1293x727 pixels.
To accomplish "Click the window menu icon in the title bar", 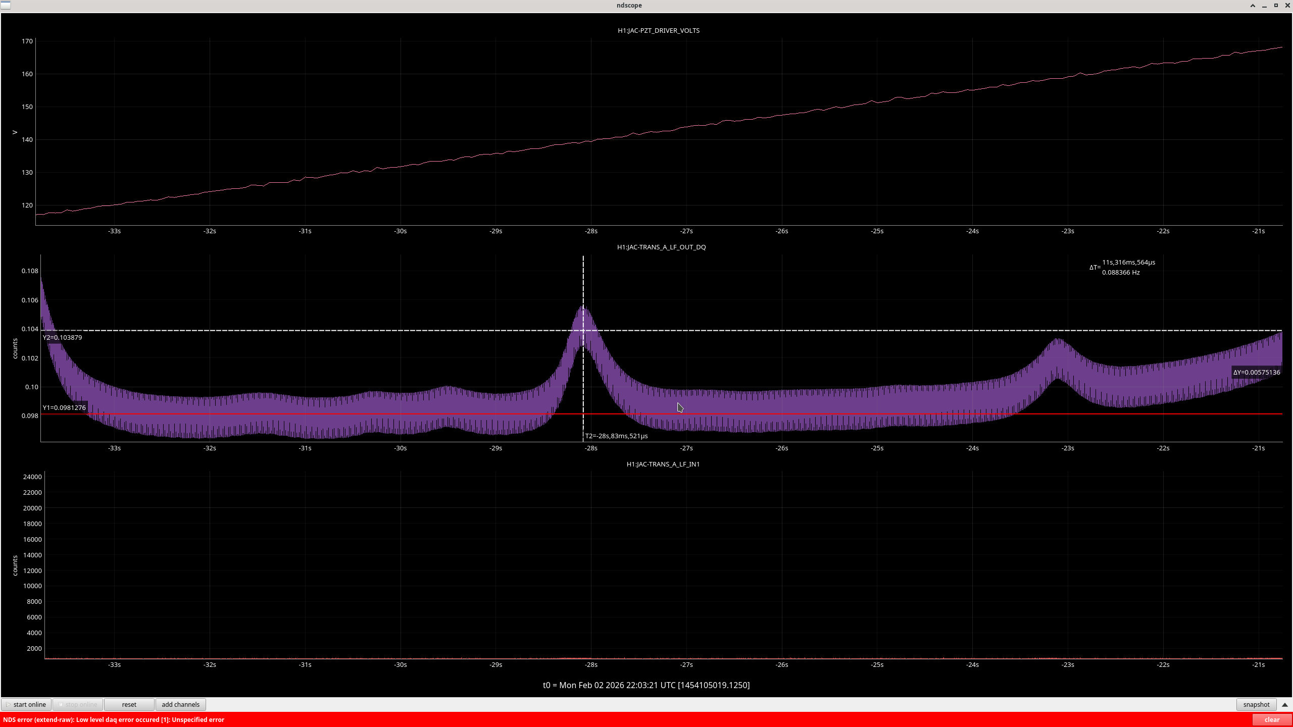I will [6, 5].
